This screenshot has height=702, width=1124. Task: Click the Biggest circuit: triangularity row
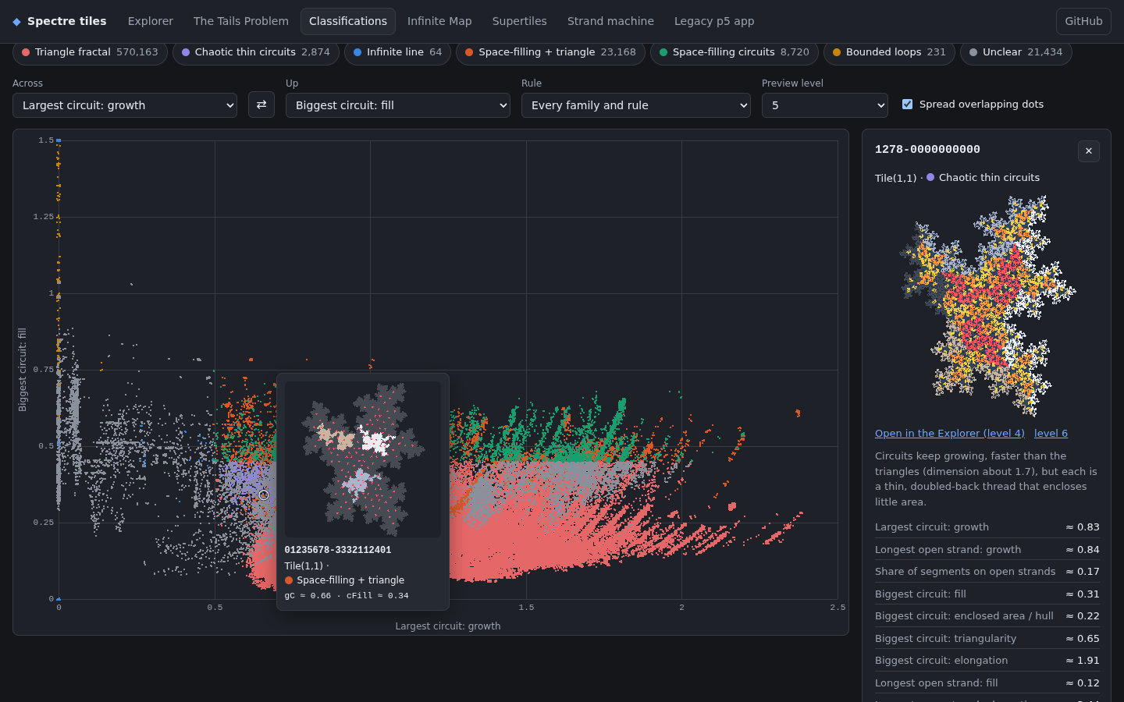[x=987, y=639]
